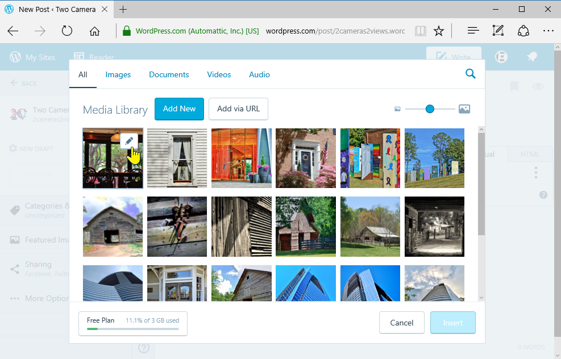Click the large thumbnail size icon
The image size is (561, 359).
464,109
